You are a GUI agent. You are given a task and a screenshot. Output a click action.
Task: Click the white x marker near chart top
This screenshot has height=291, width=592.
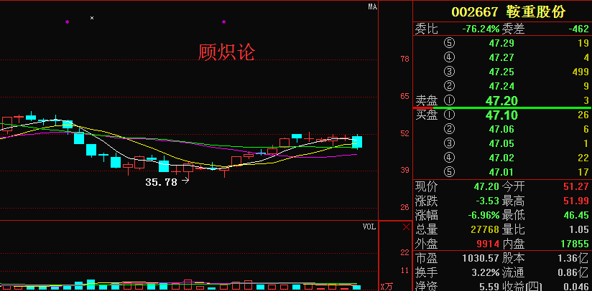point(91,17)
